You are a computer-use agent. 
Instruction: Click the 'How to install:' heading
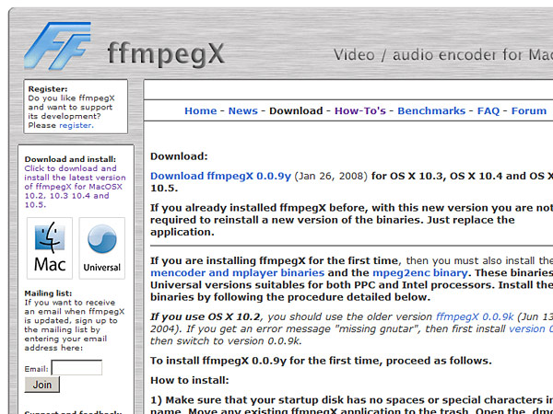pos(190,380)
